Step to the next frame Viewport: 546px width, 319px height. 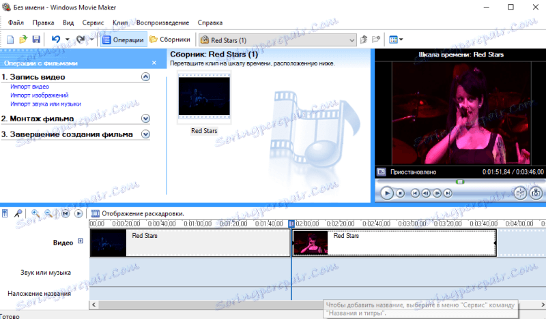(x=437, y=193)
